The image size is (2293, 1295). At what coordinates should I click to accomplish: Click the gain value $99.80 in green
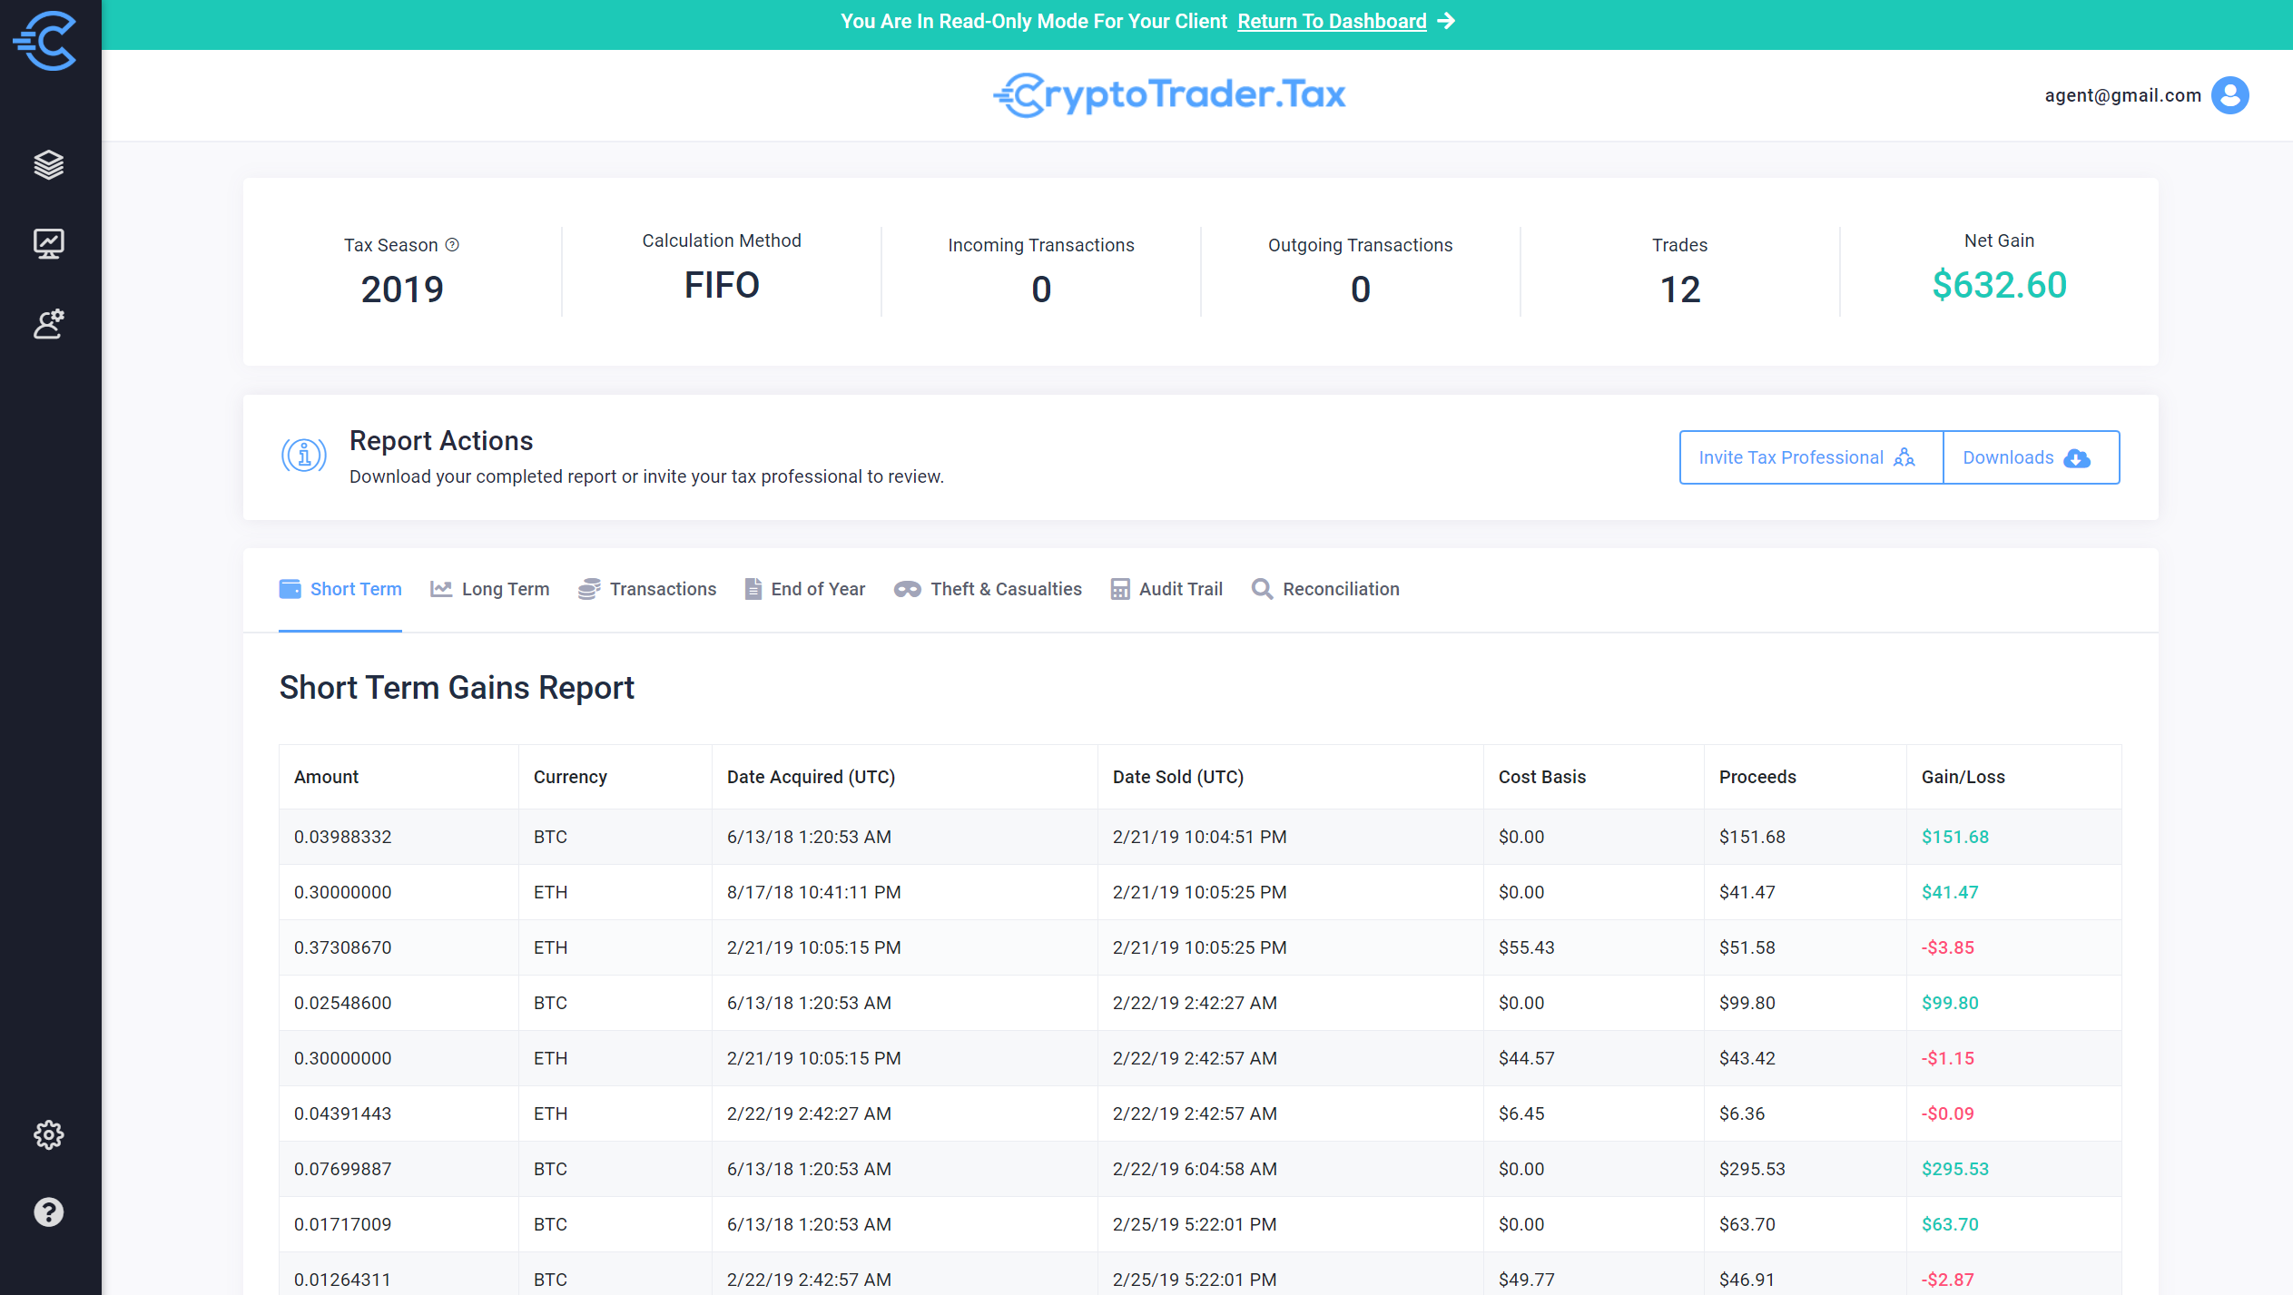(1950, 1003)
